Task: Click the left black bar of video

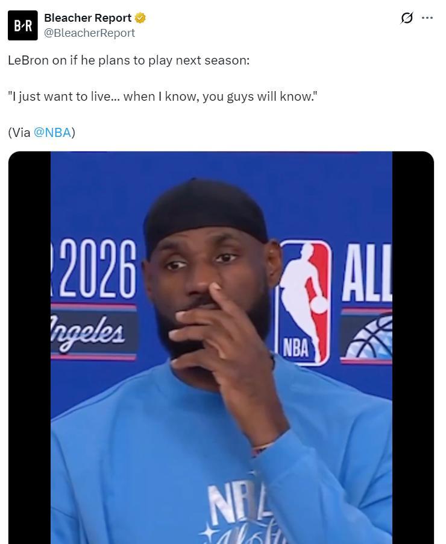Action: (30, 347)
